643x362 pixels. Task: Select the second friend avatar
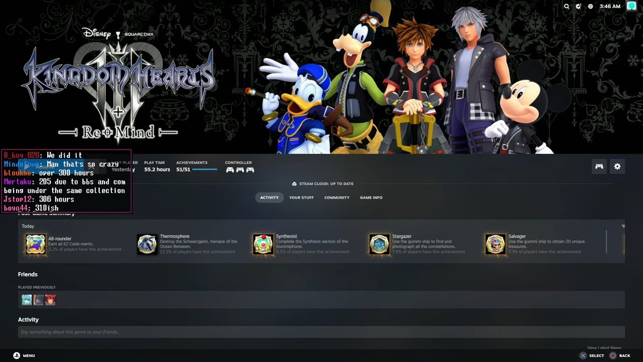39,300
